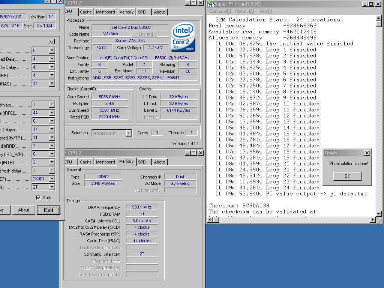Expand the tWTR dropdown showing 11

[52, 138]
